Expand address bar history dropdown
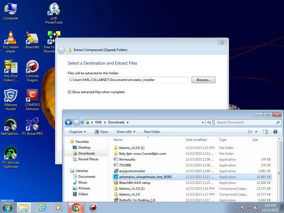 (203, 122)
